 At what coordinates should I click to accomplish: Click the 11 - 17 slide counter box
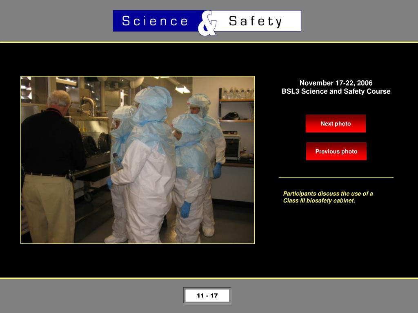207,295
